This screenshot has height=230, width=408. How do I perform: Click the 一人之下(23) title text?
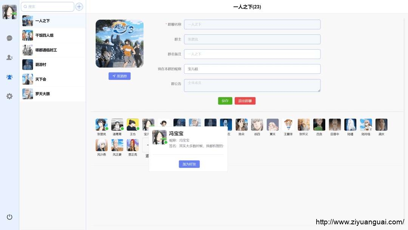coord(247,7)
